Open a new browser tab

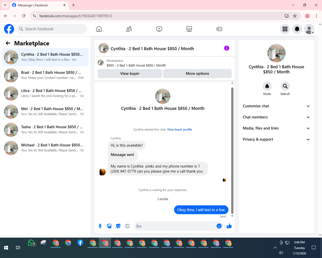click(73, 5)
